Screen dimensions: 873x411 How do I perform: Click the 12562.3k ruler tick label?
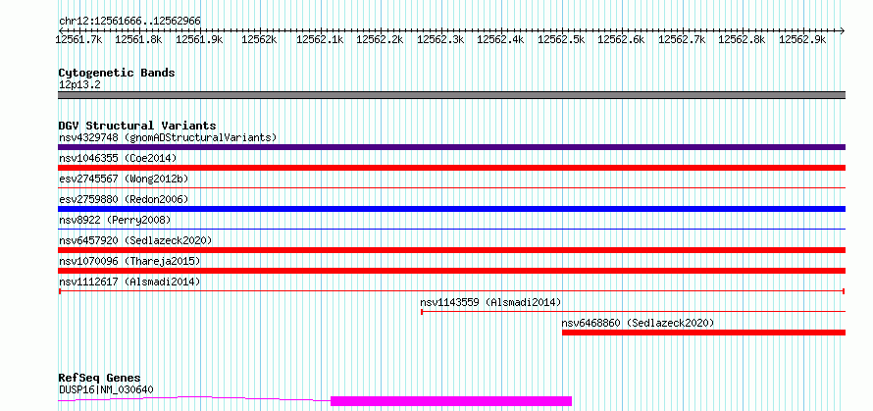coord(440,39)
